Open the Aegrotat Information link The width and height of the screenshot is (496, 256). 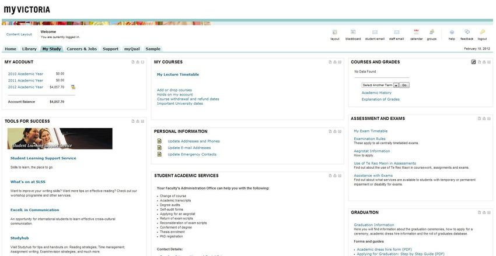[372, 151]
